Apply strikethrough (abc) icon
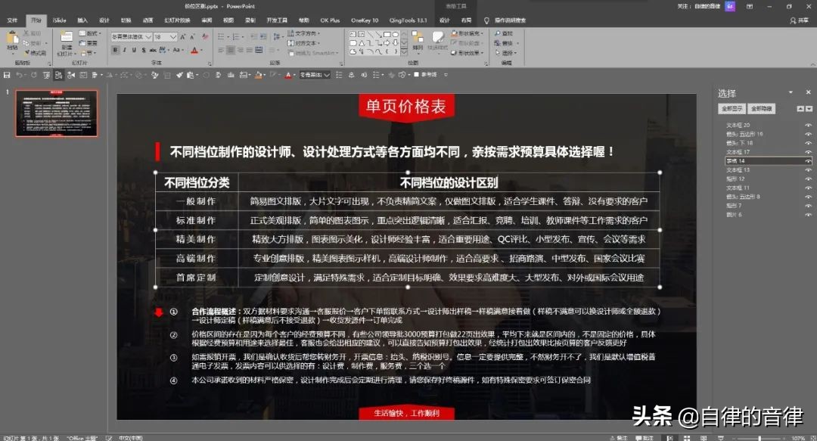Viewport: 817px width, 441px height. click(x=153, y=50)
